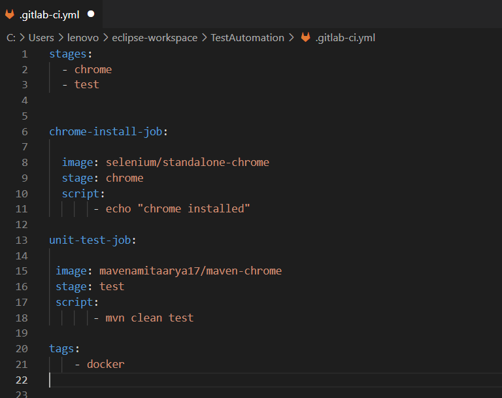Place cursor on empty line 22

coord(275,380)
